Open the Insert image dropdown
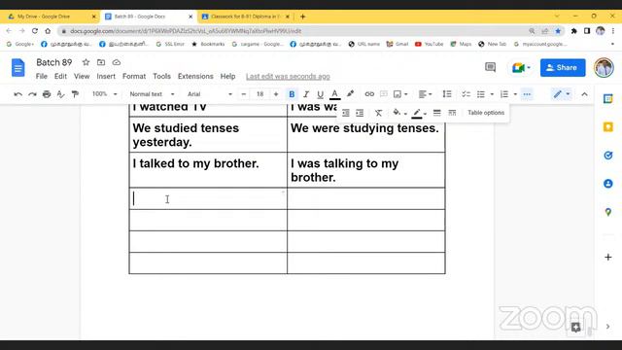622x350 pixels. pos(399,94)
